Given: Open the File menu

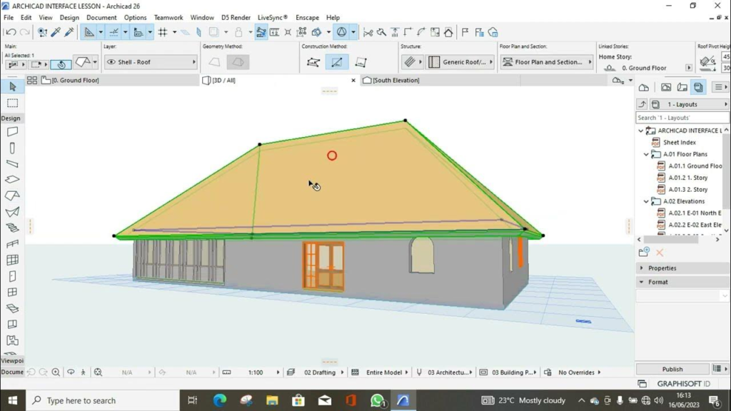Looking at the screenshot, I should (x=9, y=18).
